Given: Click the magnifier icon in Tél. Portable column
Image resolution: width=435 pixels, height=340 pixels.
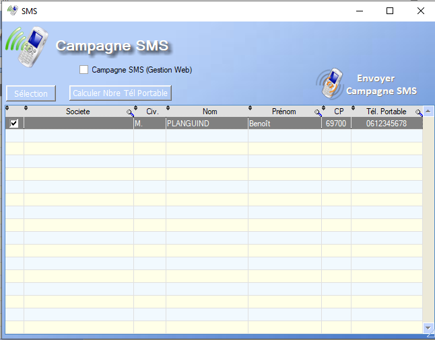Looking at the screenshot, I should [x=418, y=113].
